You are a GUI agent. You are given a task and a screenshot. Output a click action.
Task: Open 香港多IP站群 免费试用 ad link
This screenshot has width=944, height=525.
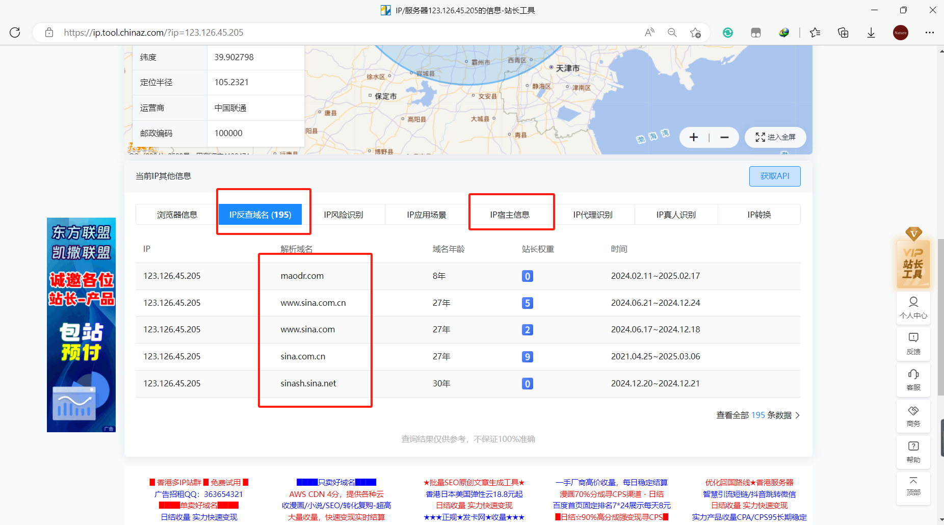pos(199,482)
